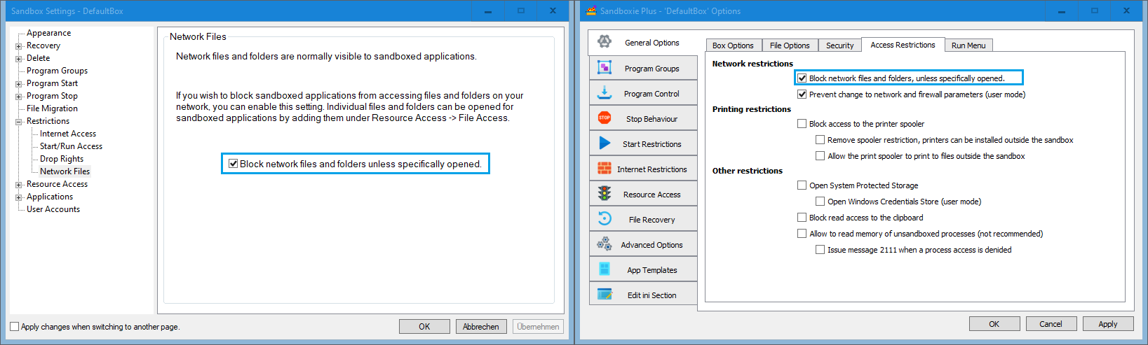
Task: Switch to the Security tab
Action: coord(839,45)
